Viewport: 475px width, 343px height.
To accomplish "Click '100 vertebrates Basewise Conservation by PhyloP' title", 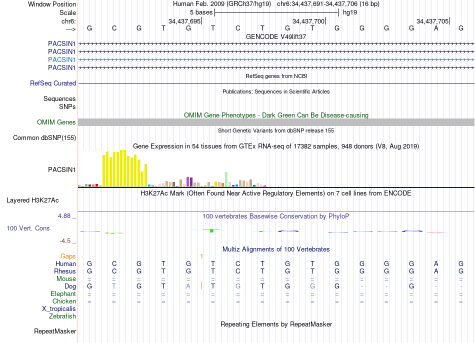I will pos(276,216).
